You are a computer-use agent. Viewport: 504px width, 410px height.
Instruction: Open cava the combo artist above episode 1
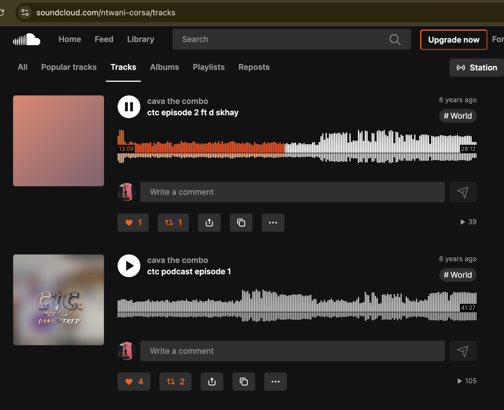point(178,260)
